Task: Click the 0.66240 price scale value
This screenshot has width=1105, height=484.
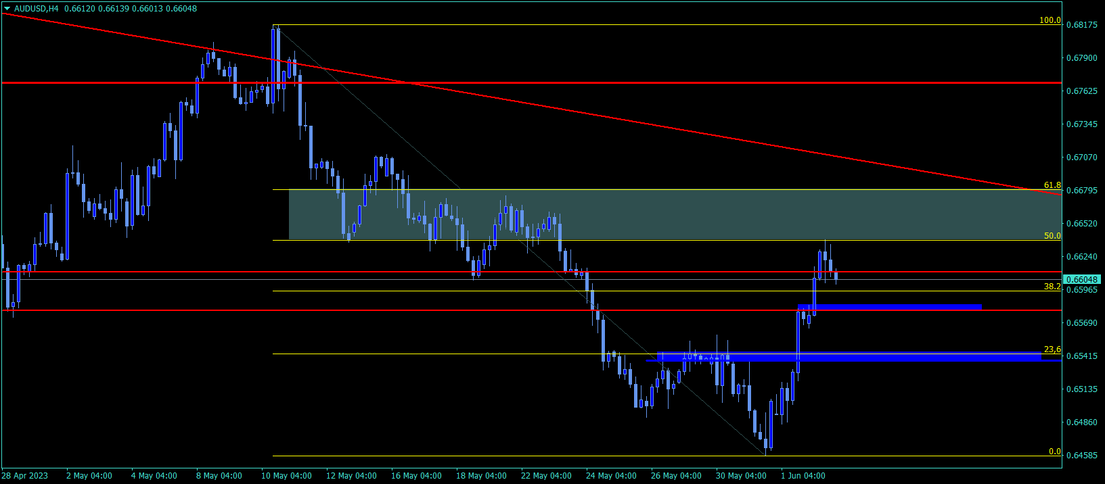Action: tap(1081, 257)
